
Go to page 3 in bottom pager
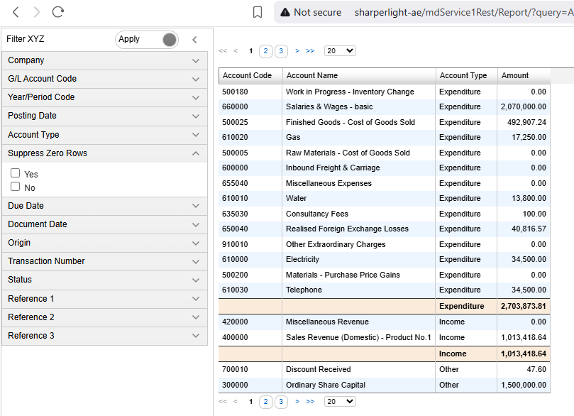pos(281,402)
